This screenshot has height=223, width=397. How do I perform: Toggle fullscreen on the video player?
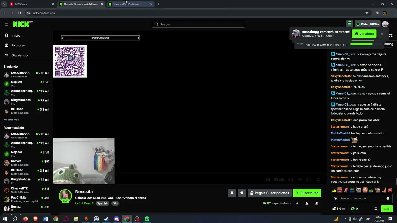point(309,180)
